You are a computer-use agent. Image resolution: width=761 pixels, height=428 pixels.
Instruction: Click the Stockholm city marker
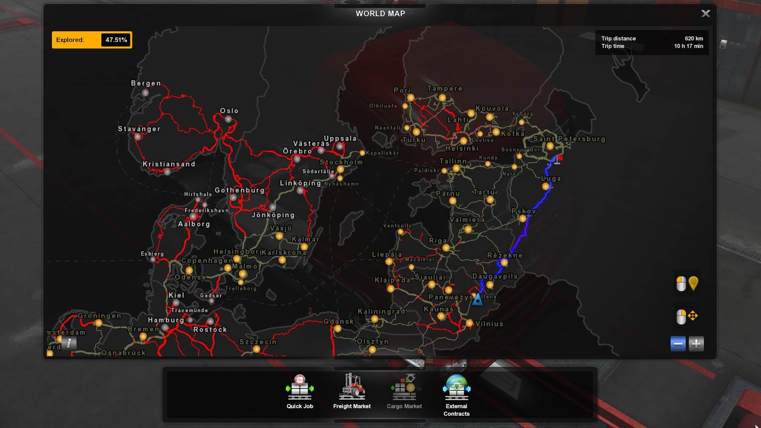(340, 169)
